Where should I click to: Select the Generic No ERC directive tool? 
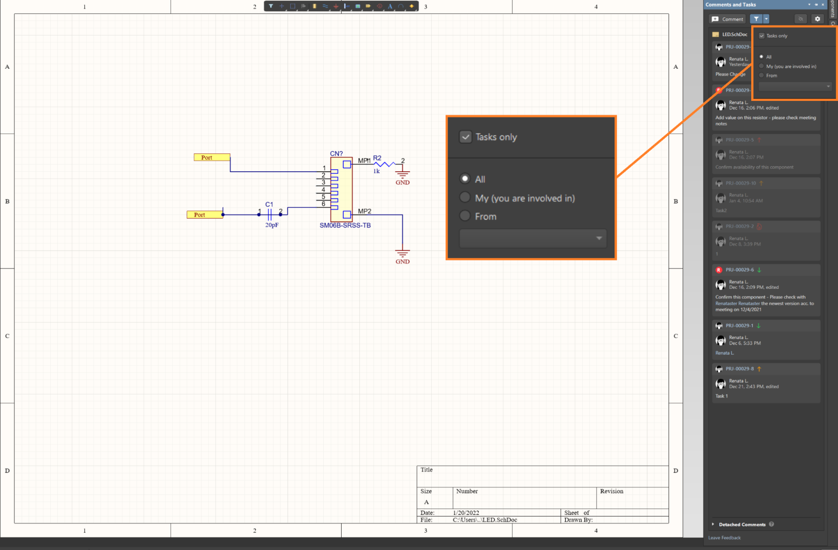(x=379, y=6)
